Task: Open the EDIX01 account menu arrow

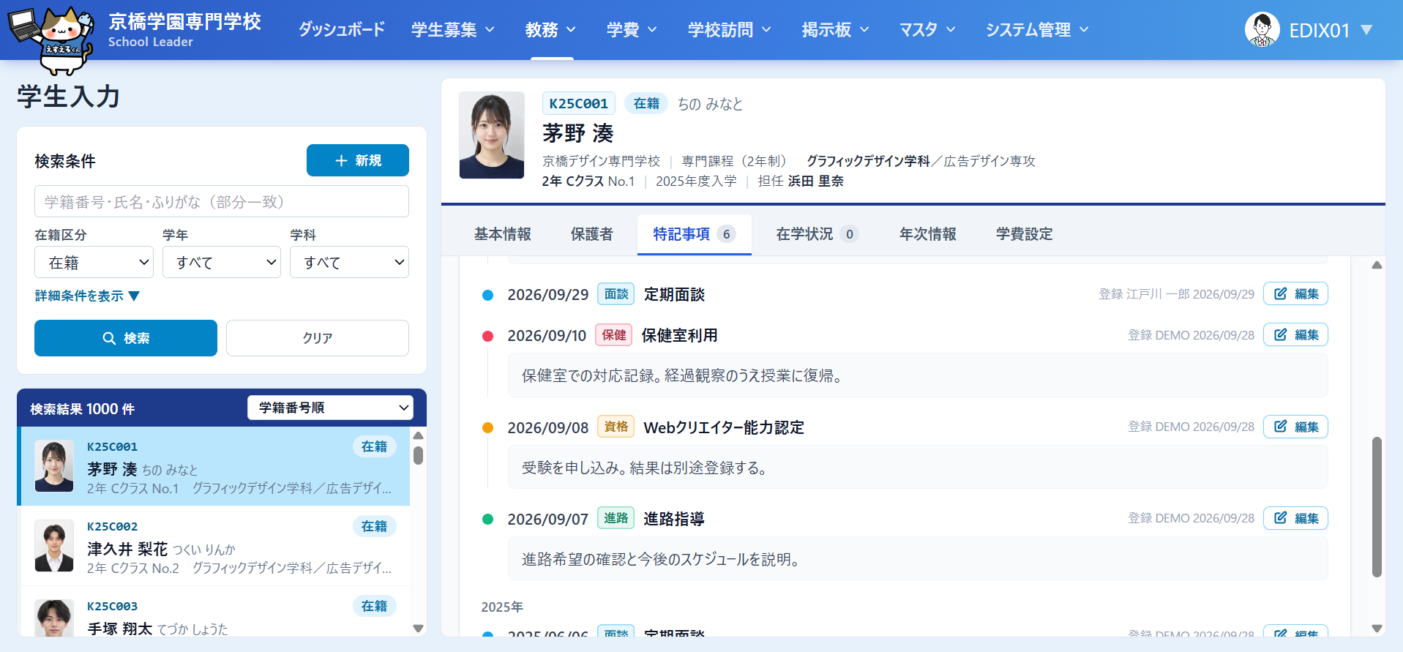Action: click(x=1366, y=30)
